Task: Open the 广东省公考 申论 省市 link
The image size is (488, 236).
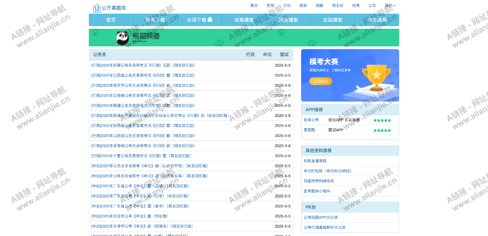Action: pyautogui.click(x=140, y=206)
